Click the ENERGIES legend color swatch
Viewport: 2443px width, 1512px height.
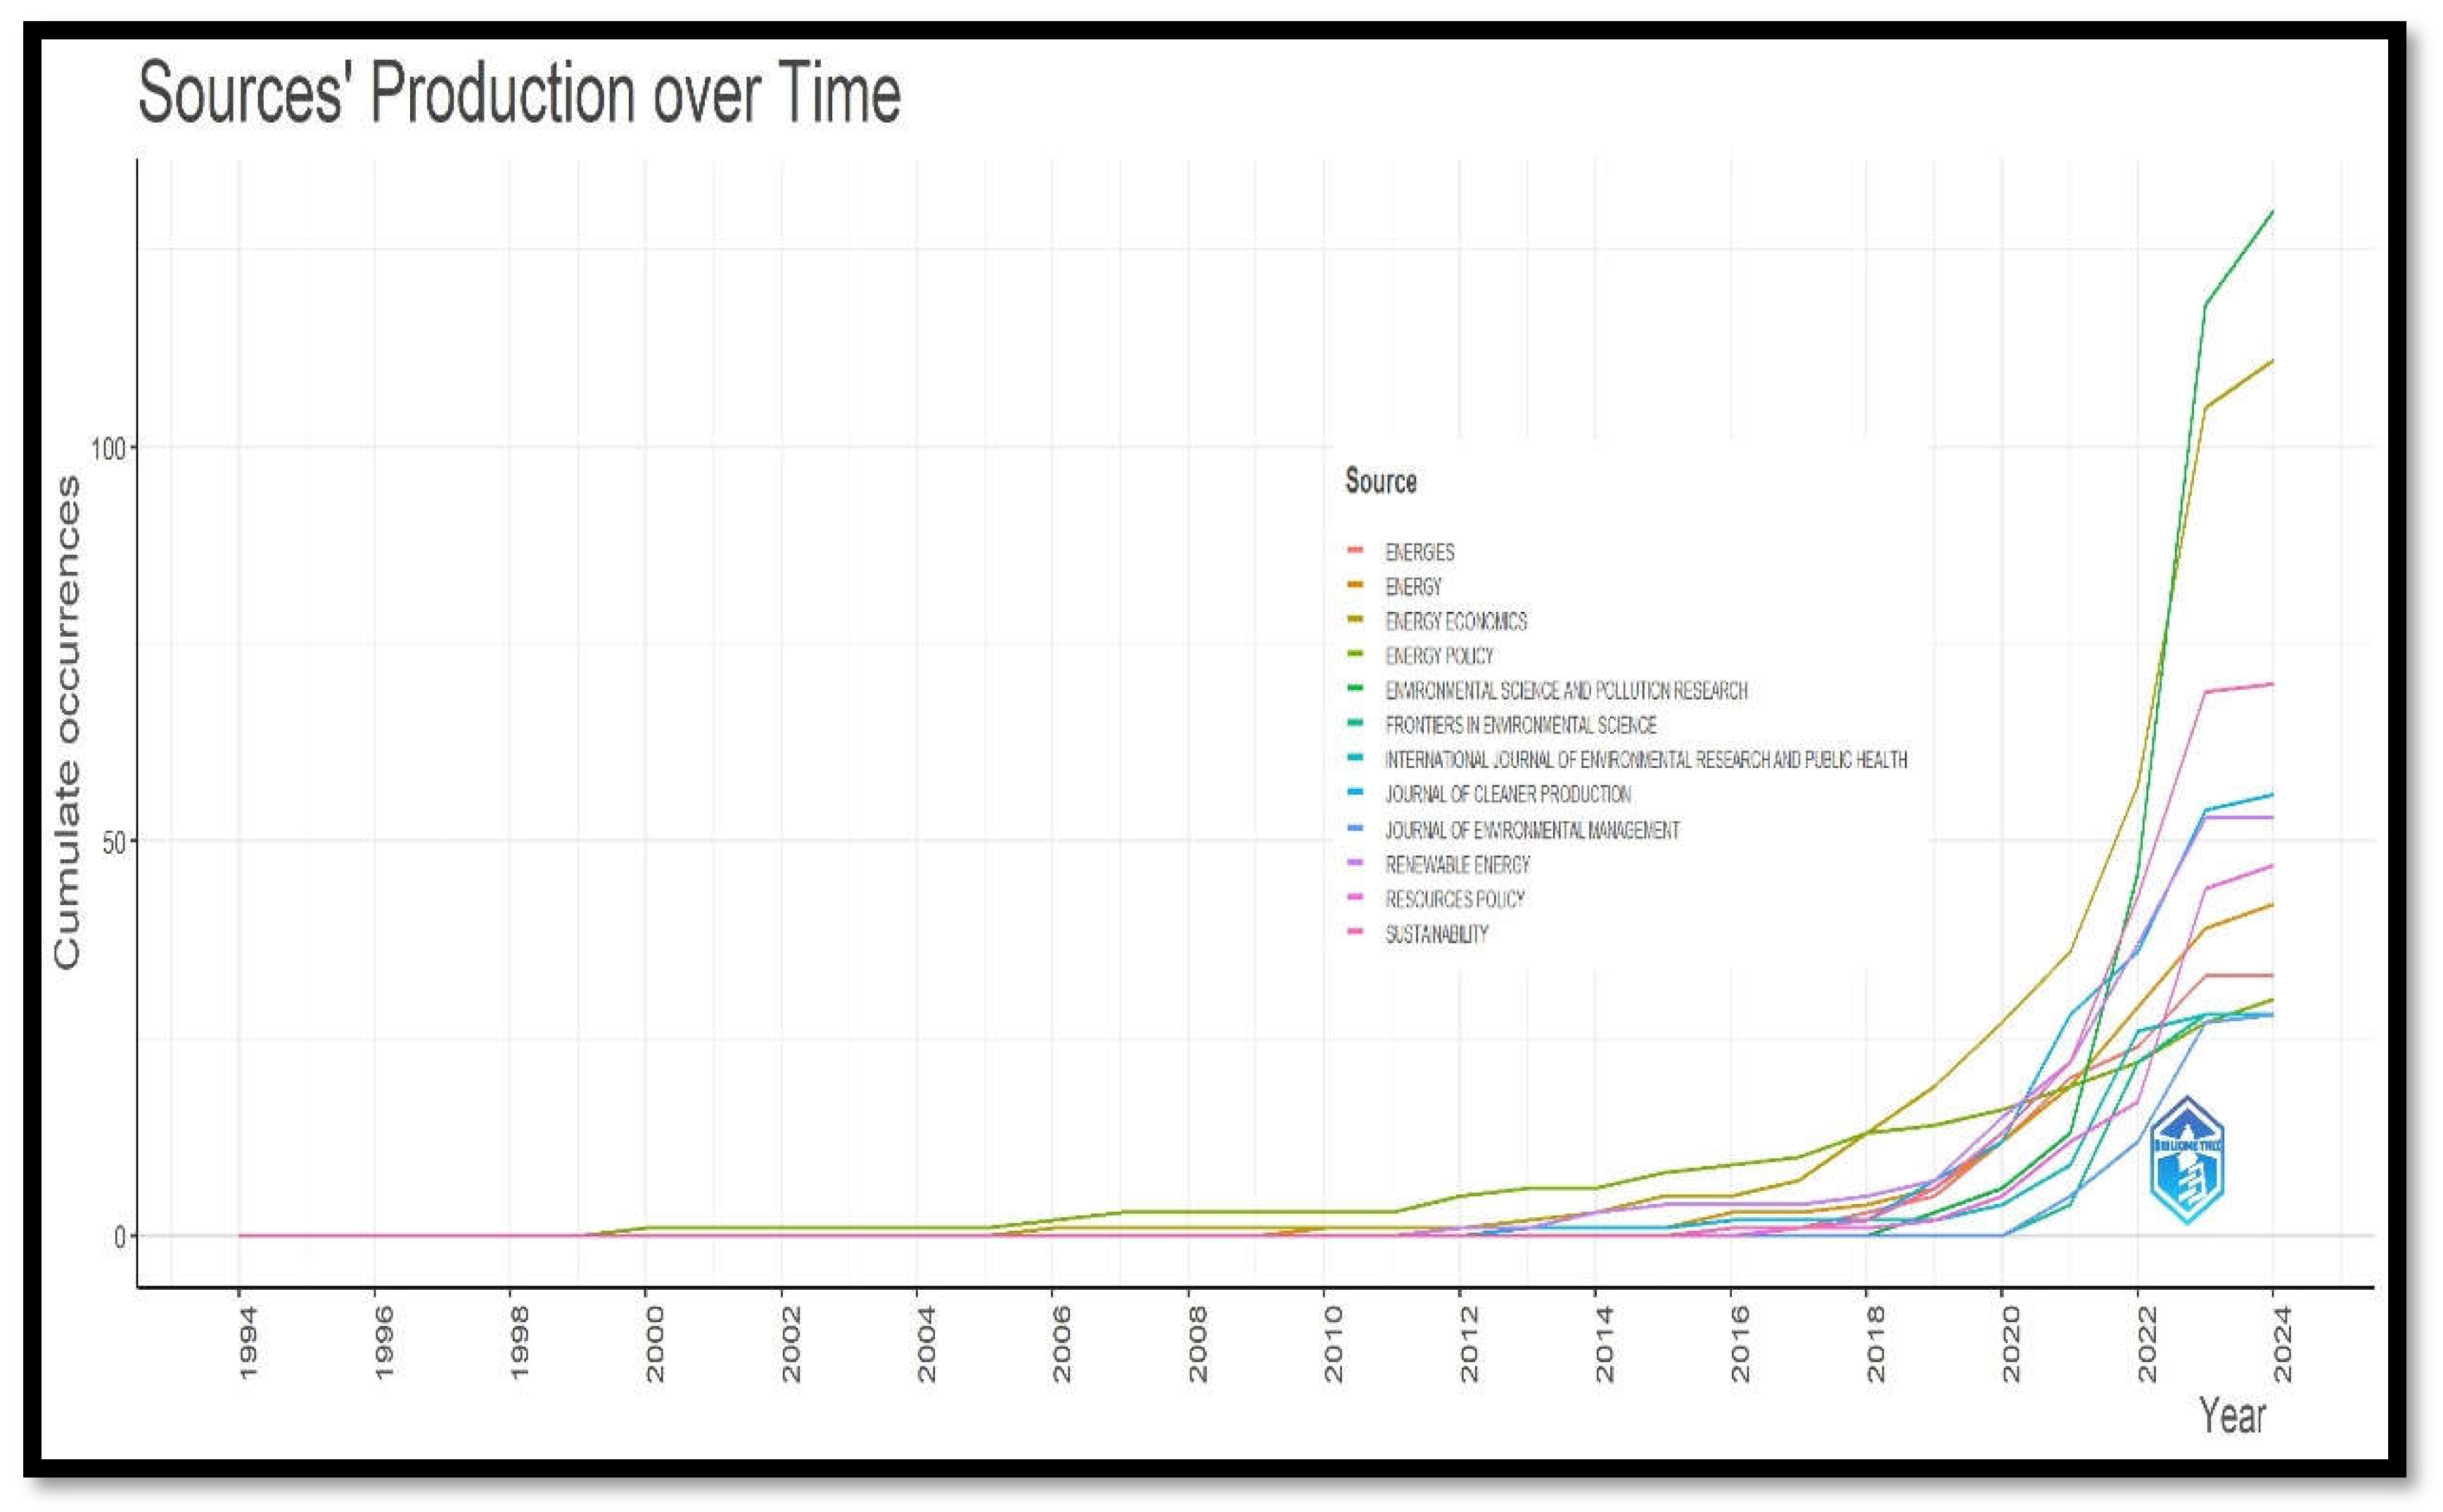[1355, 550]
